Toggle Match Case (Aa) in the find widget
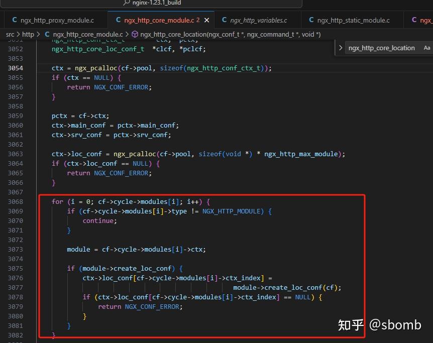433x343 pixels. 426,48
